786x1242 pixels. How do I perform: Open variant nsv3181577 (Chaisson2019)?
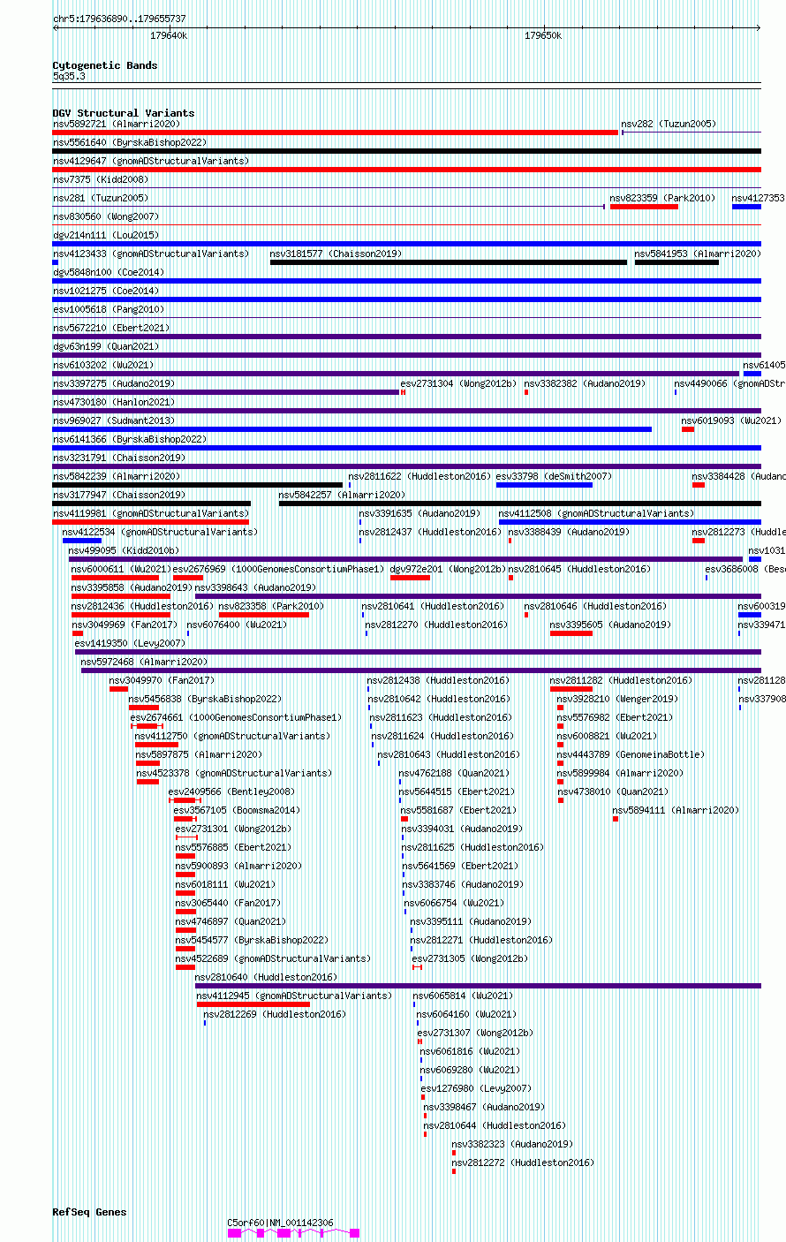336,254
